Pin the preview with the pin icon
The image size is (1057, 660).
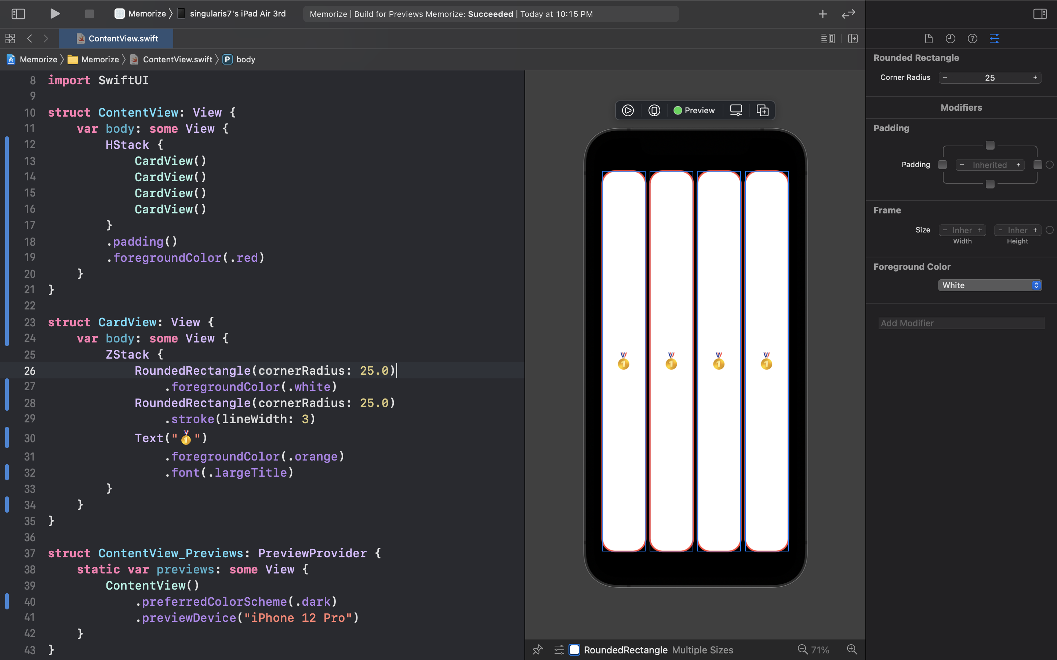[538, 649]
